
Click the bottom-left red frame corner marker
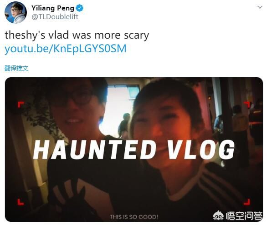pos(21,202)
